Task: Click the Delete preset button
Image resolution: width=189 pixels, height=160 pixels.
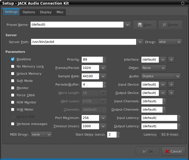Action: pos(170,25)
